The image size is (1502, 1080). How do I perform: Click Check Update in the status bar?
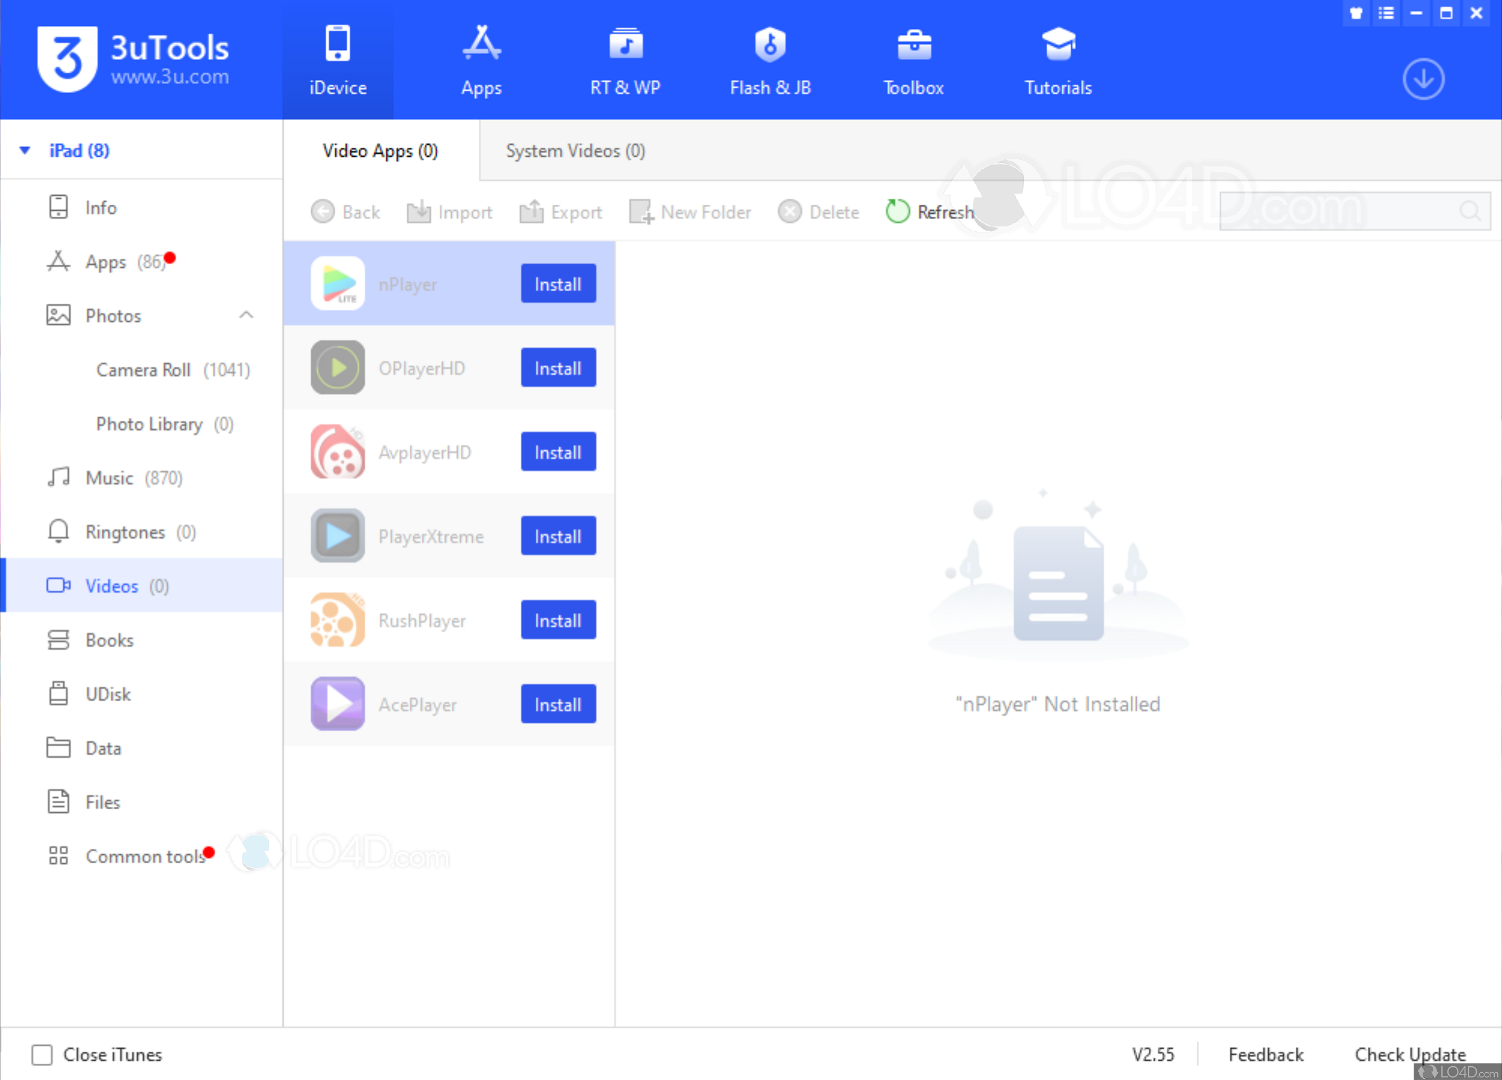point(1410,1055)
